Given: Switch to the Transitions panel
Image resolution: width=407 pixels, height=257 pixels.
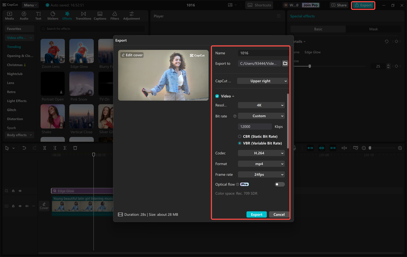Looking at the screenshot, I should pyautogui.click(x=83, y=16).
